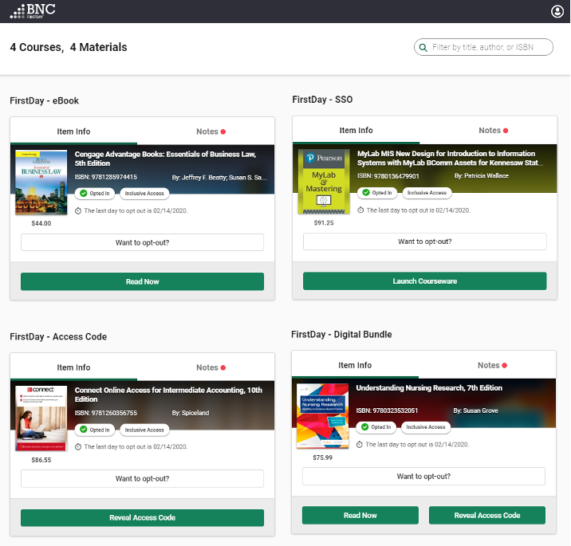
Task: Click the FirstDay - eBook course heading
Action: 44,100
